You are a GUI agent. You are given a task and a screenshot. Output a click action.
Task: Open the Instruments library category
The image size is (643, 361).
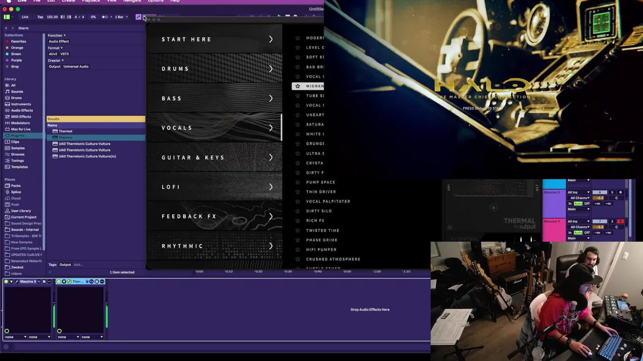[21, 104]
